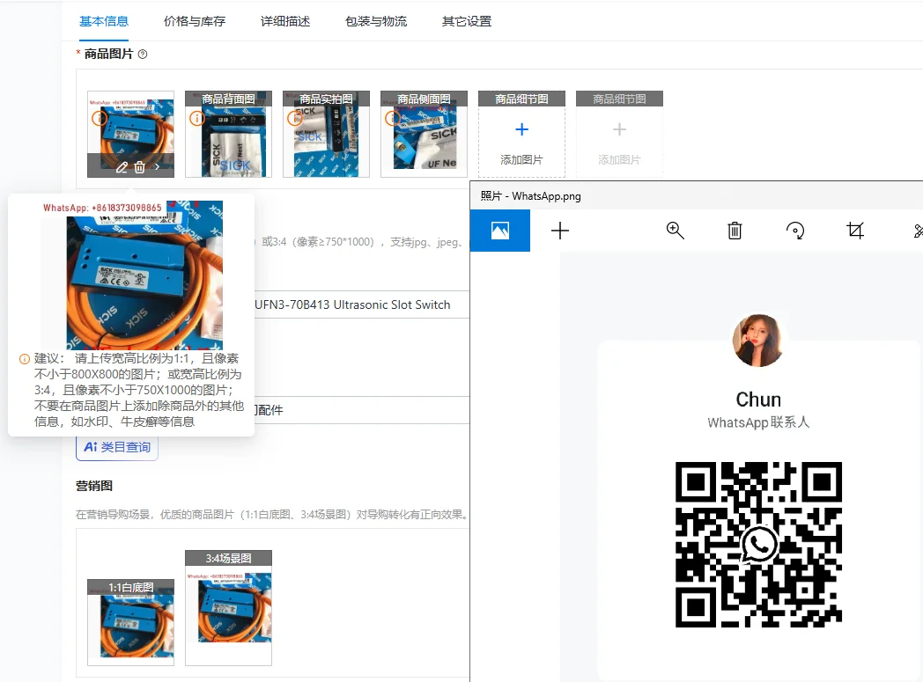Click warning icon on 商品实拍图 thumbnail
This screenshot has width=923, height=682.
click(294, 119)
